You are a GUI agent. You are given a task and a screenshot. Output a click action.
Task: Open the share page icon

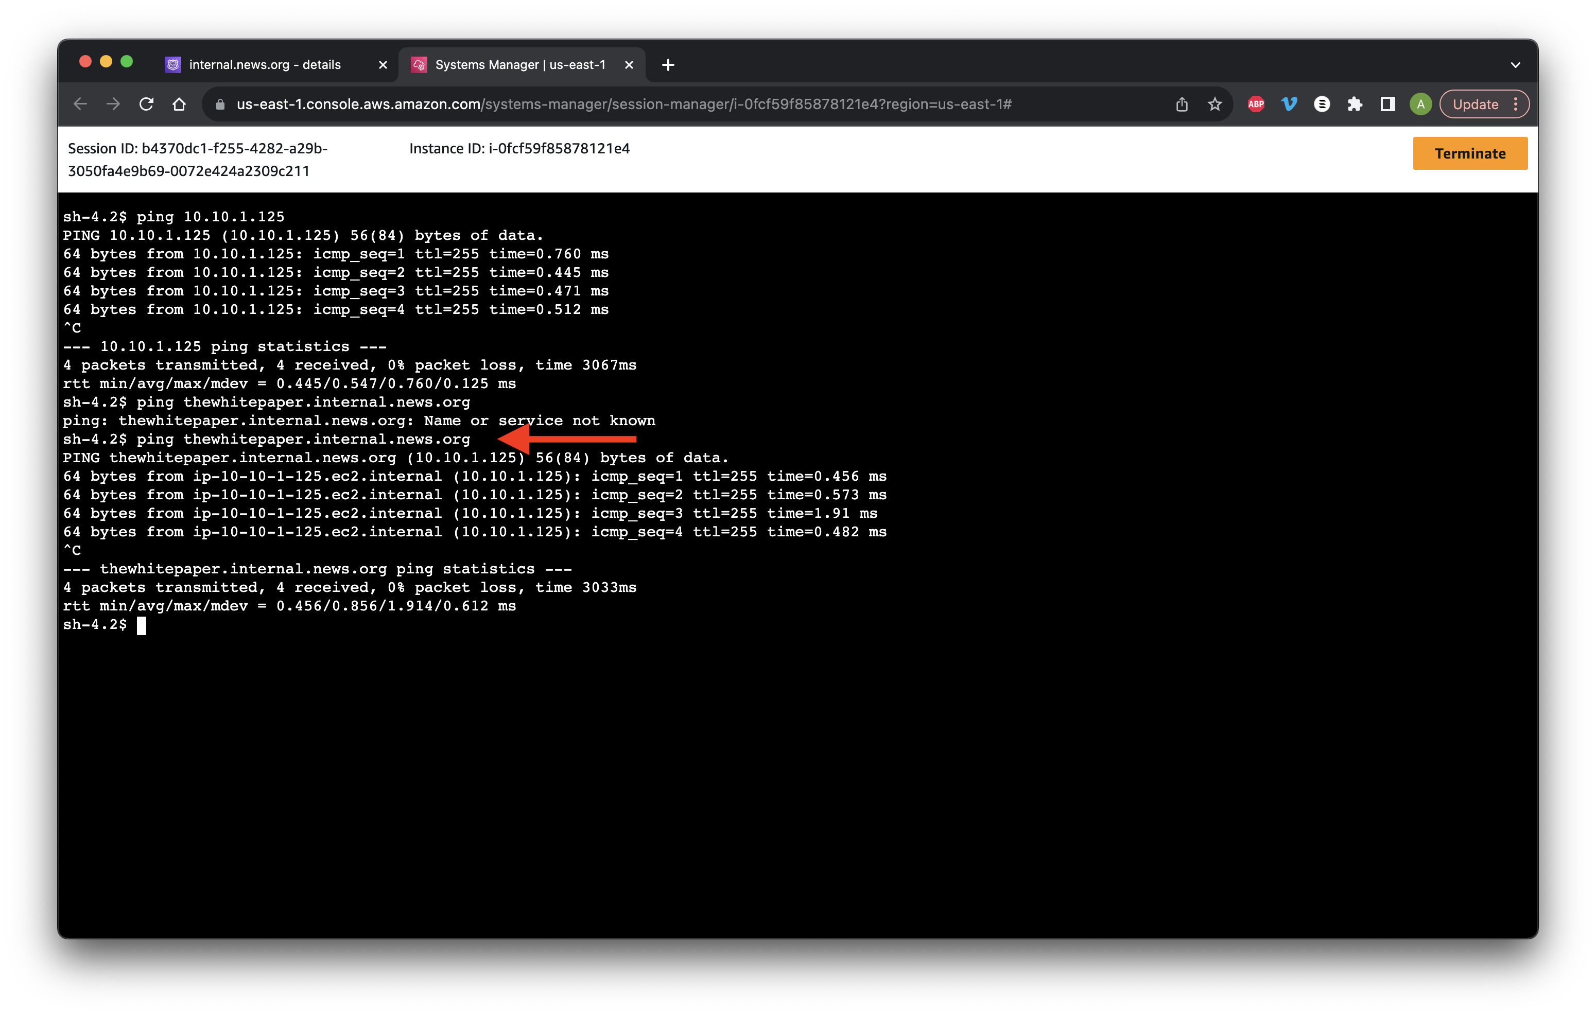[1182, 104]
